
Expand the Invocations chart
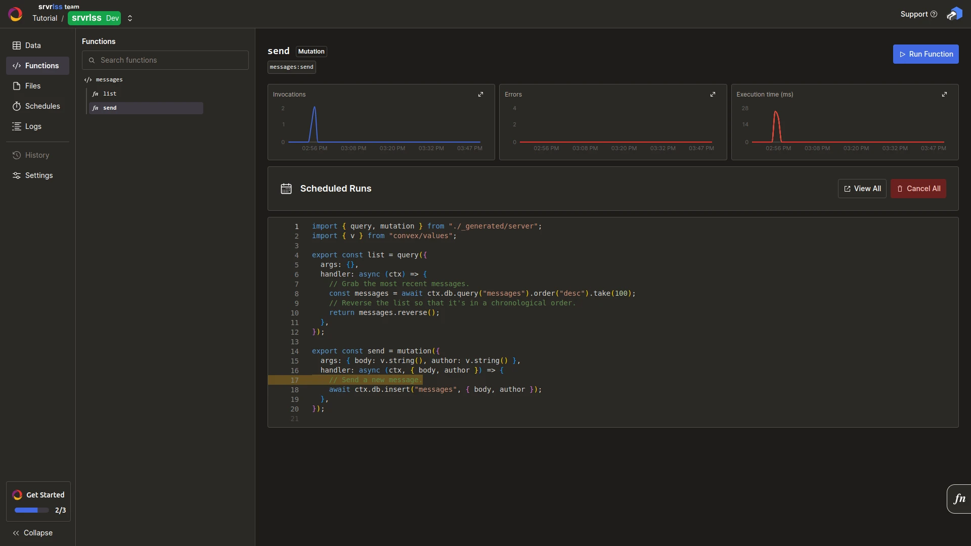click(481, 95)
